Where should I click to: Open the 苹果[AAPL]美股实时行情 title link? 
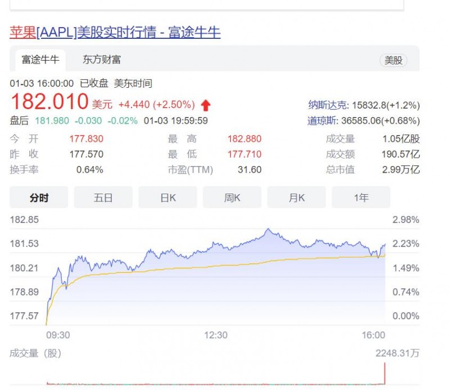pos(115,32)
